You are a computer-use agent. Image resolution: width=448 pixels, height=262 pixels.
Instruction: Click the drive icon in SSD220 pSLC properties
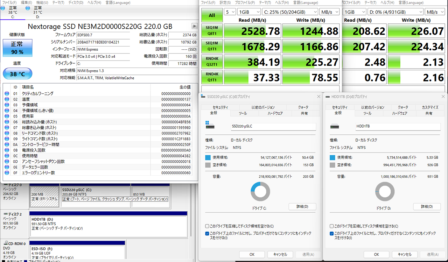pos(210,125)
